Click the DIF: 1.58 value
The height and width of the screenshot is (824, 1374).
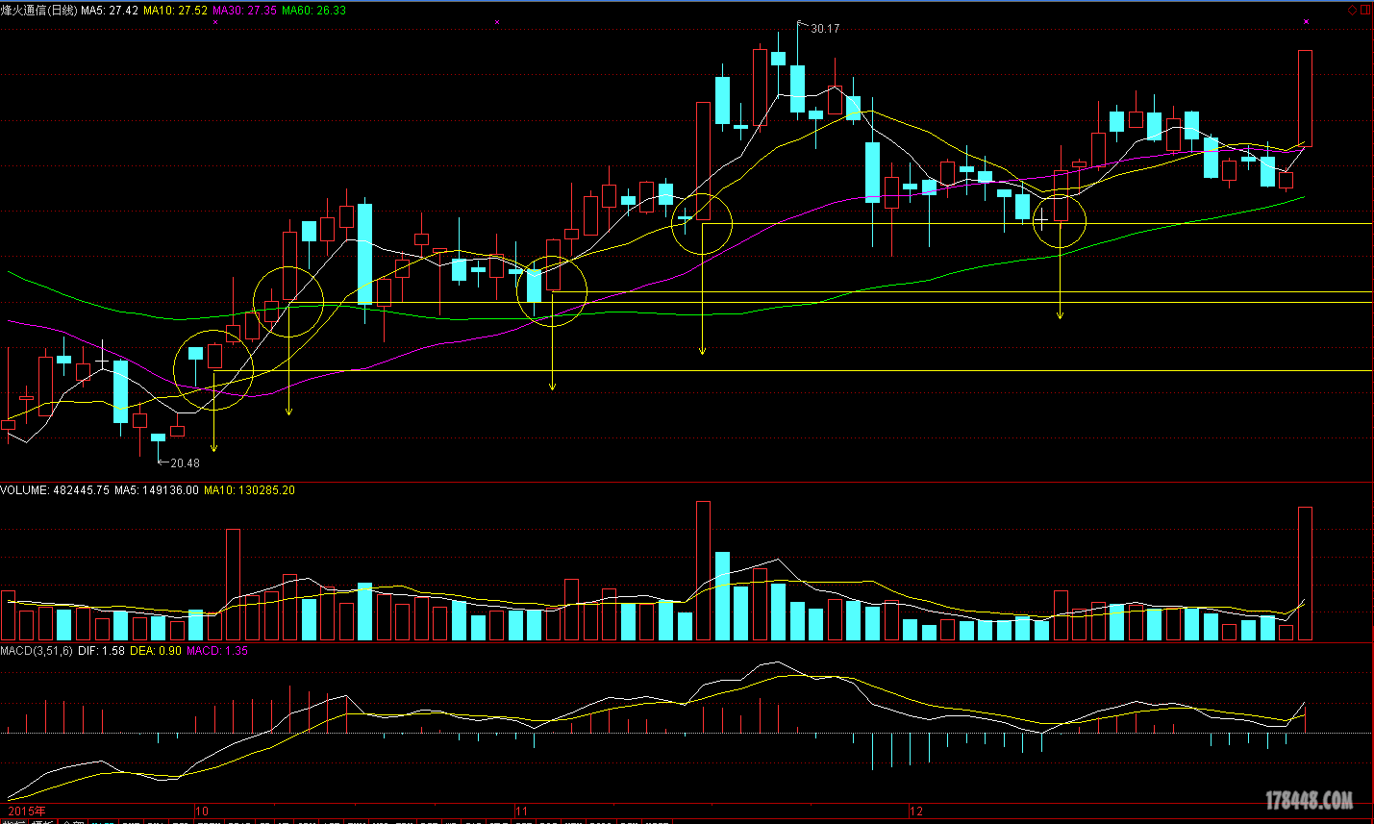click(101, 651)
